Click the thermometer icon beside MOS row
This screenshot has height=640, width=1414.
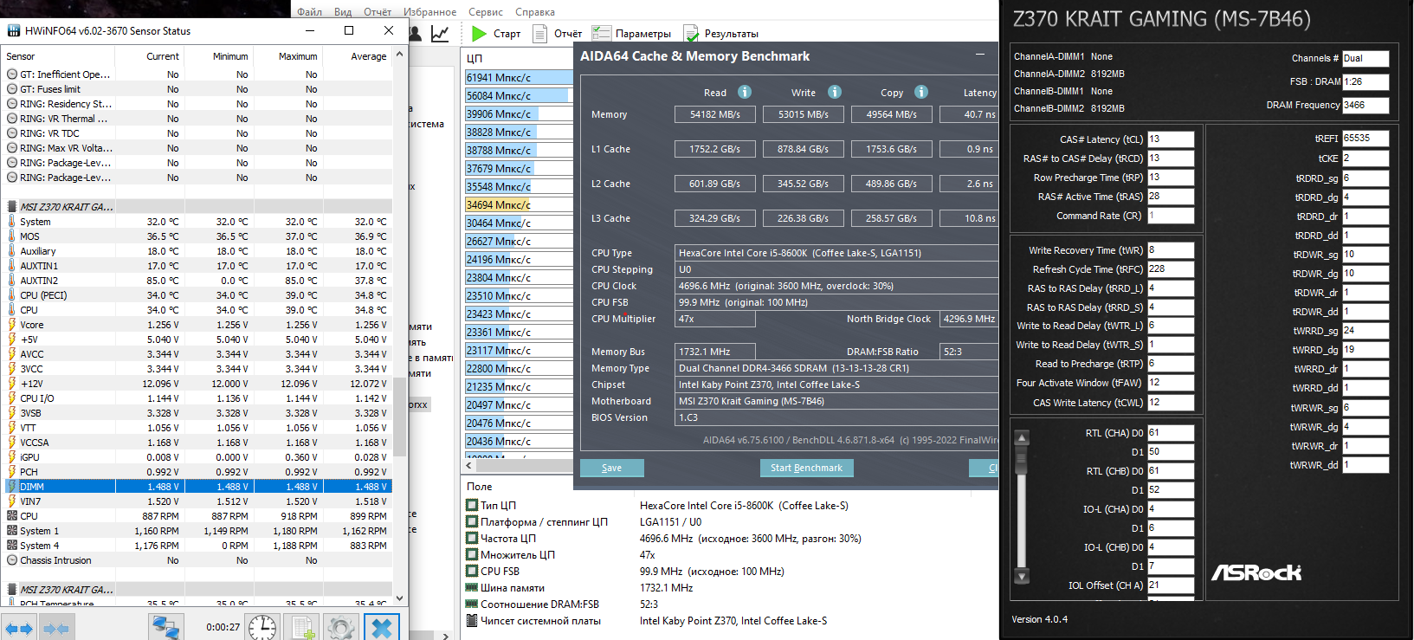tap(12, 236)
